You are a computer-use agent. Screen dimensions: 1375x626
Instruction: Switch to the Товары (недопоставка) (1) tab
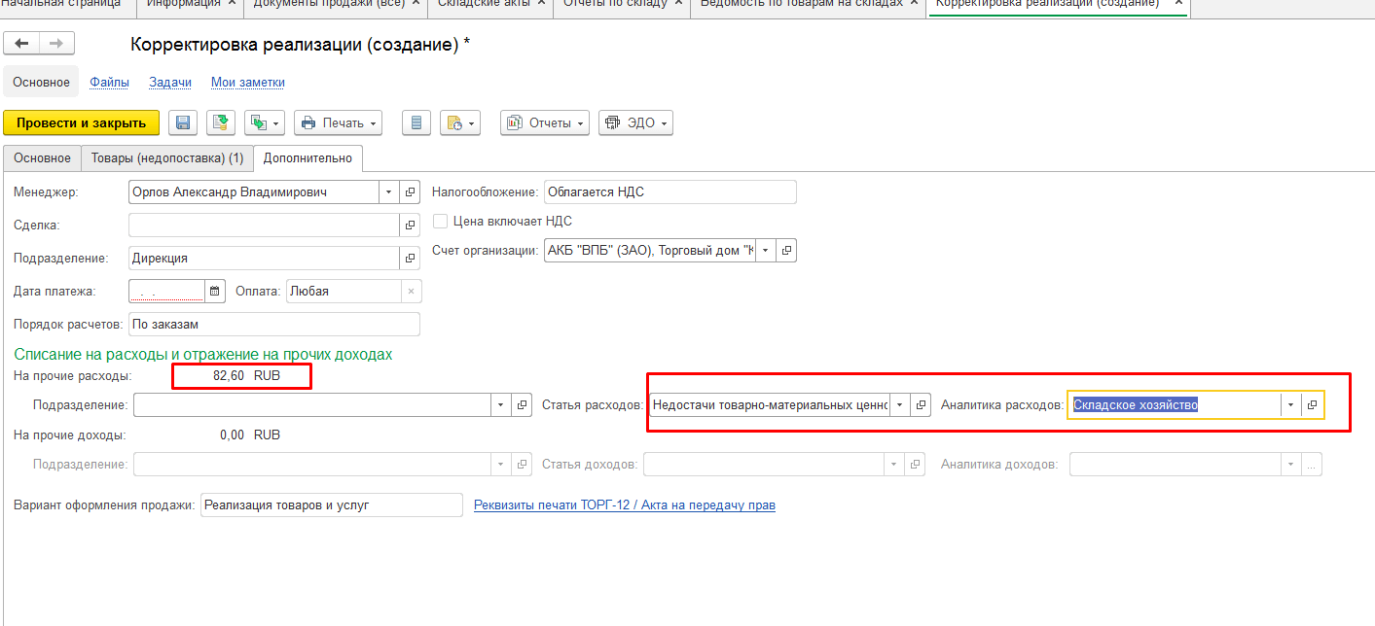pyautogui.click(x=166, y=157)
